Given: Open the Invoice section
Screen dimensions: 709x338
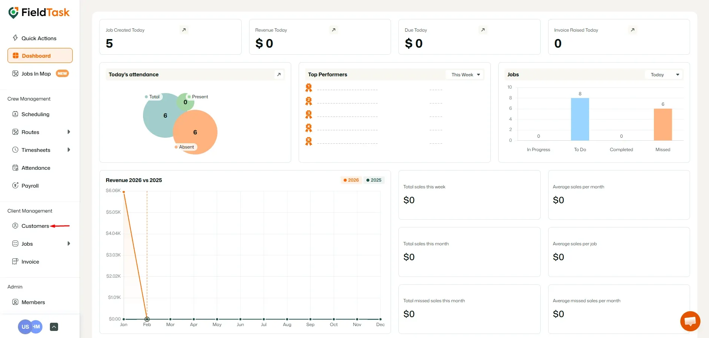Looking at the screenshot, I should pos(30,262).
